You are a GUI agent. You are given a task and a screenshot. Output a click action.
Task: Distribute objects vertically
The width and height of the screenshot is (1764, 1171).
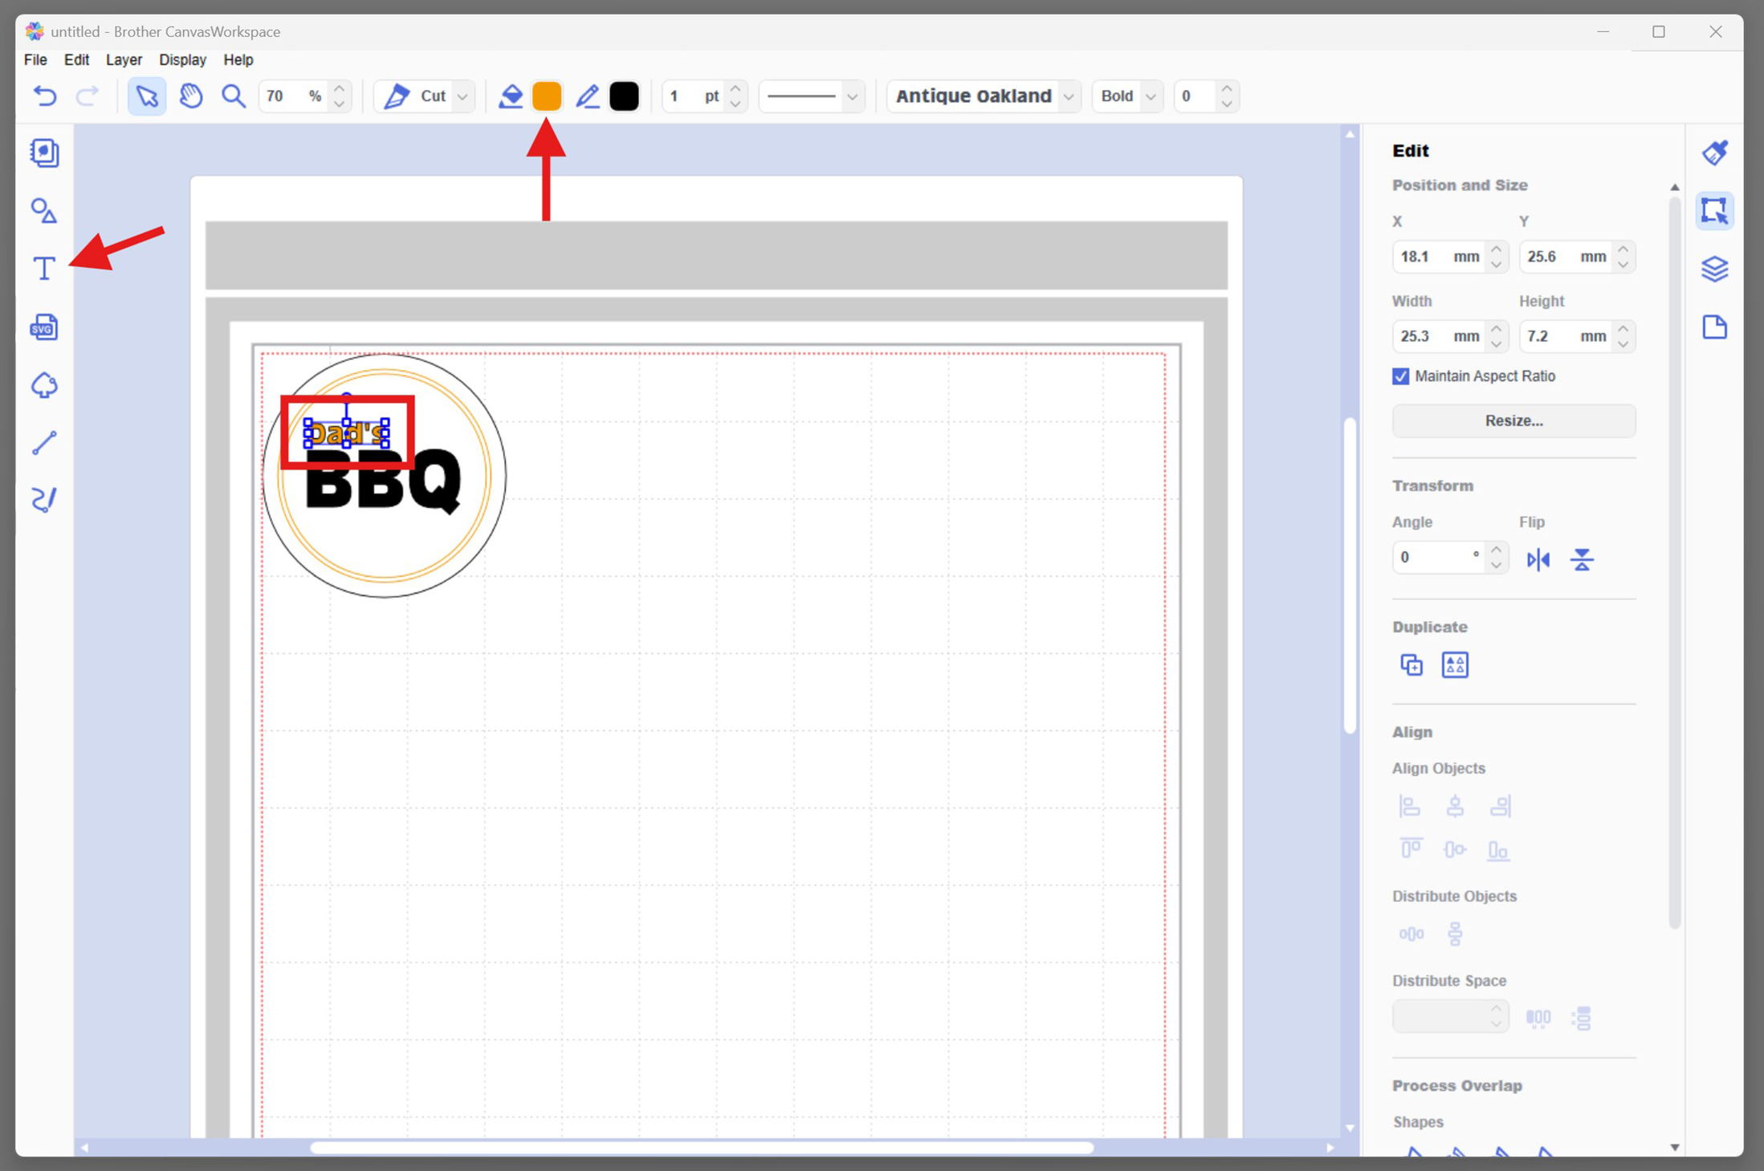[x=1455, y=934]
